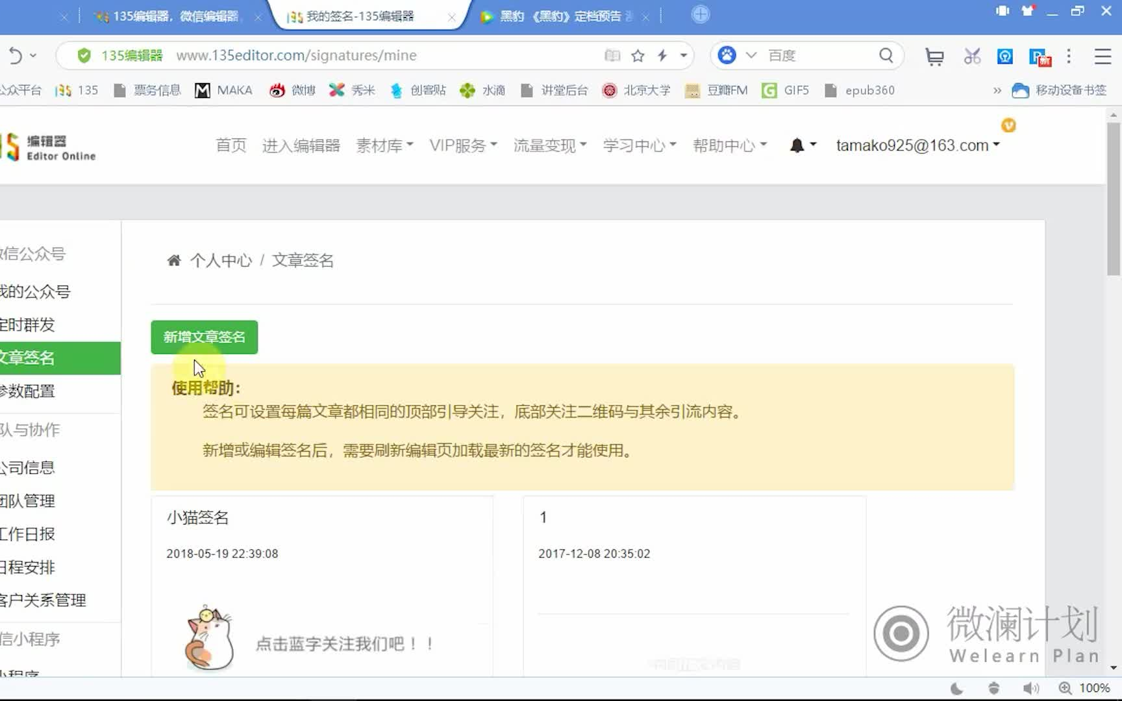Open the 秀米 bookmark

point(352,90)
